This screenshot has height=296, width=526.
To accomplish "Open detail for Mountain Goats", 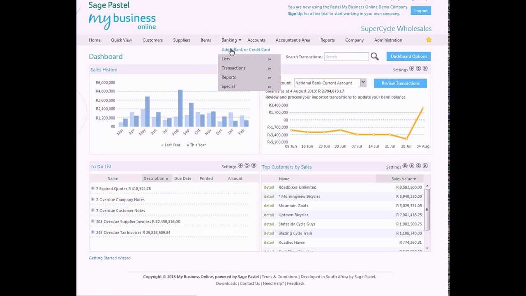I will pyautogui.click(x=269, y=206).
